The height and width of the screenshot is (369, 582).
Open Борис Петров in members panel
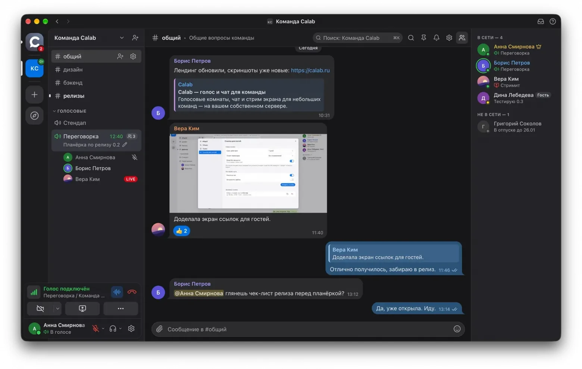516,66
